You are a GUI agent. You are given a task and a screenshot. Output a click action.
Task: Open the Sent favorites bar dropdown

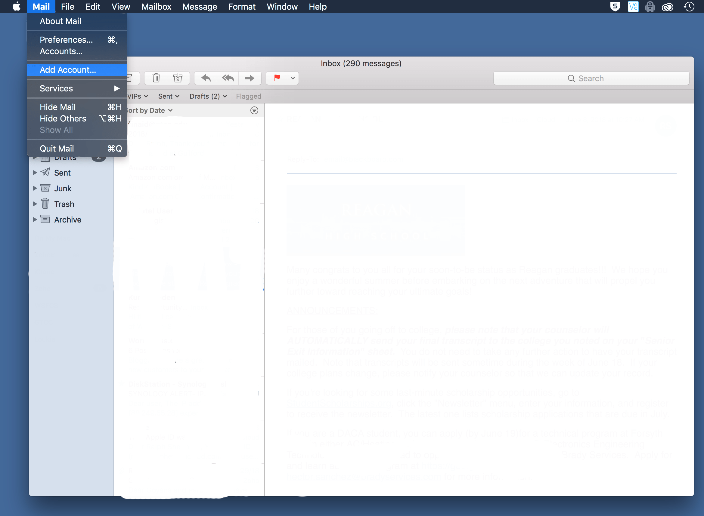click(169, 96)
